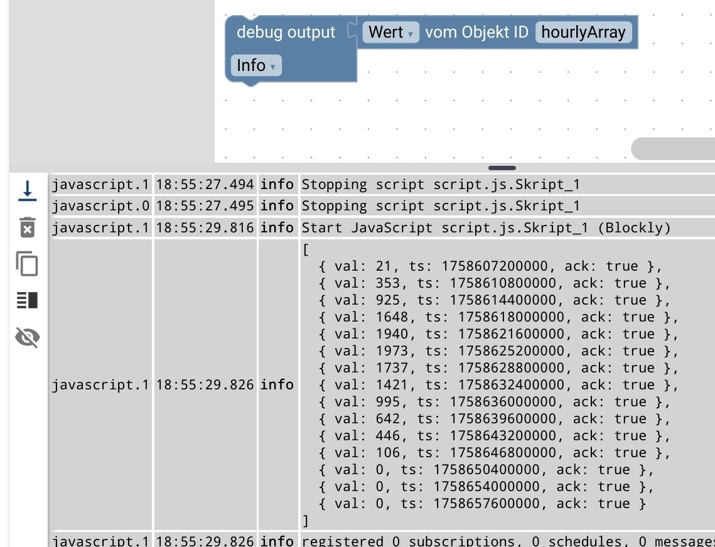Click timestamp 18:55:27.495

205,206
